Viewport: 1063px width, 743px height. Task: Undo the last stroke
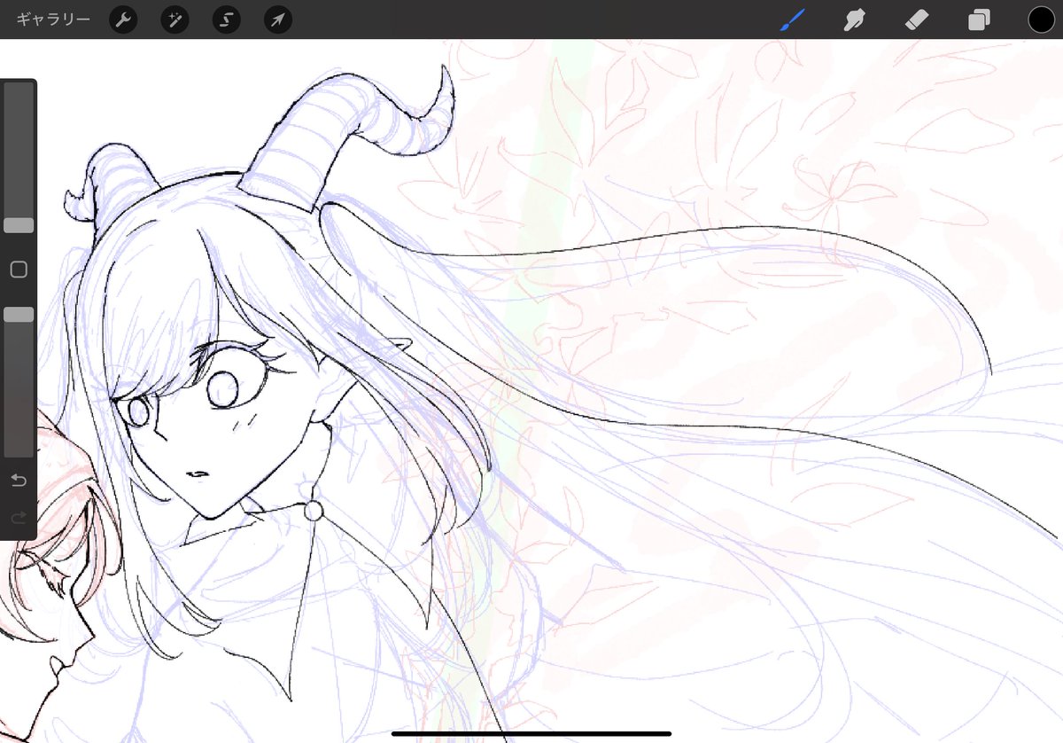[x=19, y=481]
